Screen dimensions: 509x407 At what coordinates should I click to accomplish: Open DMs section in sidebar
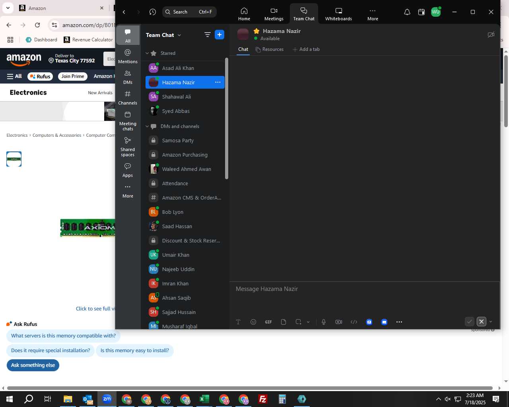tap(128, 77)
